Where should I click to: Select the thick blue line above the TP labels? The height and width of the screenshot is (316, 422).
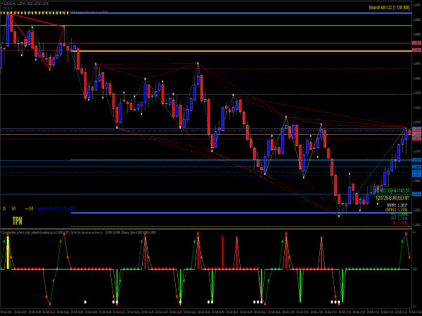[x=241, y=213]
